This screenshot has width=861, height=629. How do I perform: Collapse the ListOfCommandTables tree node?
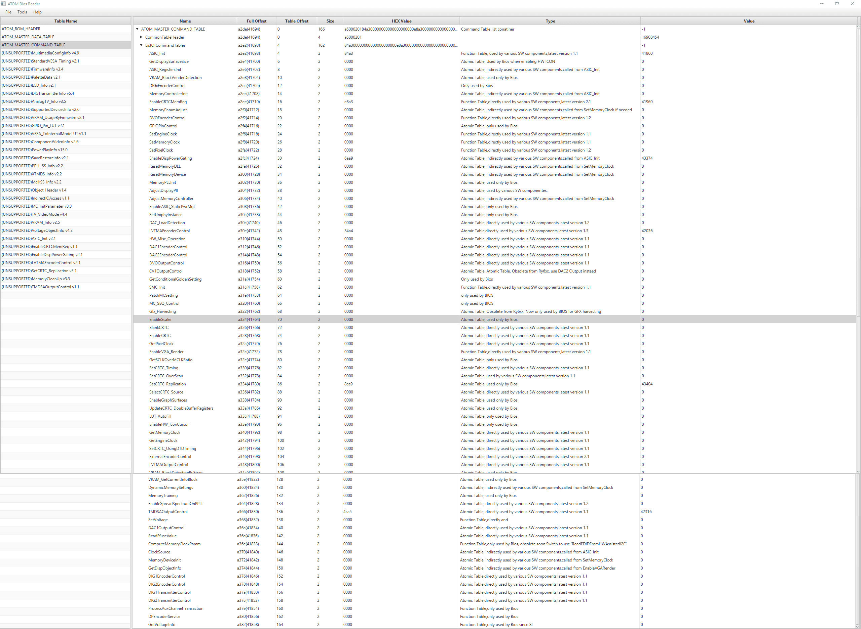pos(141,45)
